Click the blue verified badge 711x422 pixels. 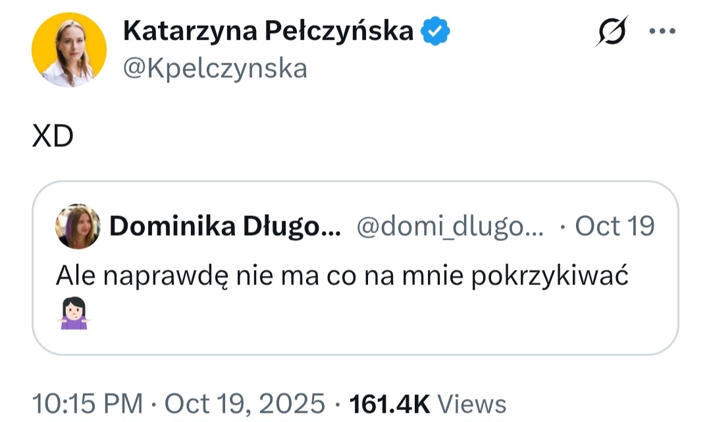click(435, 31)
